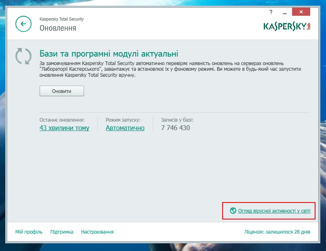Screen dimensions: 326x251
Task: Go back using the circular arrow button
Action: point(23,24)
